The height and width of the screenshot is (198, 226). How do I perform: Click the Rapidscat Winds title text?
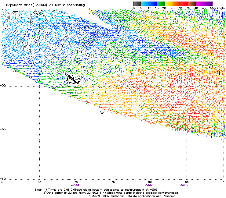click(46, 5)
